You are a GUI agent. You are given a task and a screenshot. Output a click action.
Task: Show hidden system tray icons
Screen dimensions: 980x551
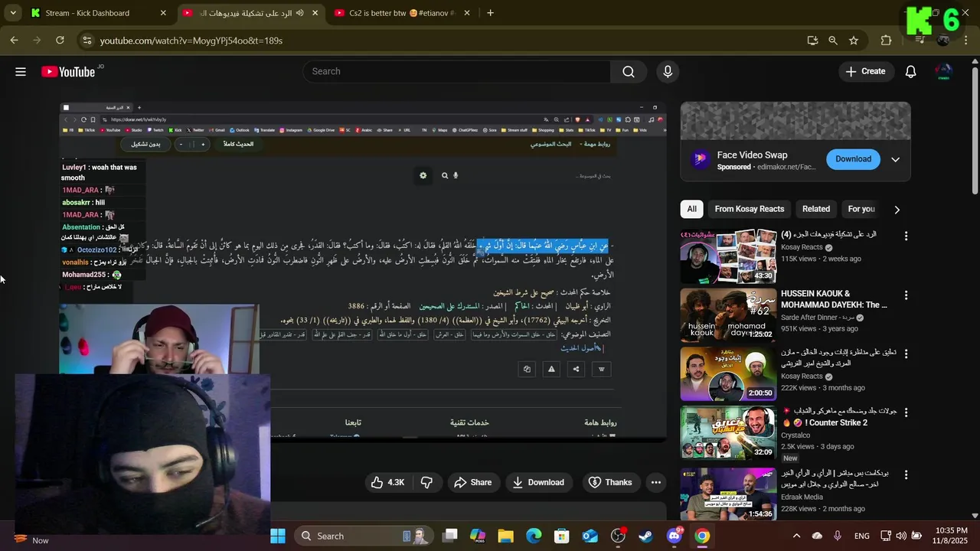796,536
